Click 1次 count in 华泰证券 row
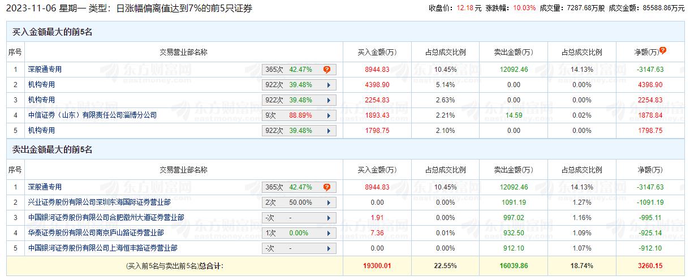Screen dimensions: 690x280 (270, 233)
